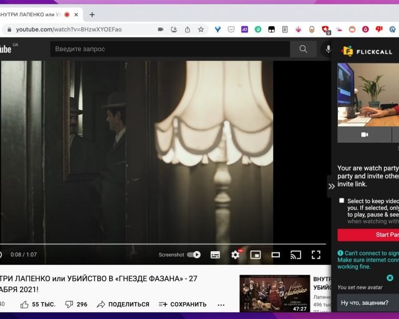Open a new browser tab
Screen dimensions: 399x319
pos(92,15)
